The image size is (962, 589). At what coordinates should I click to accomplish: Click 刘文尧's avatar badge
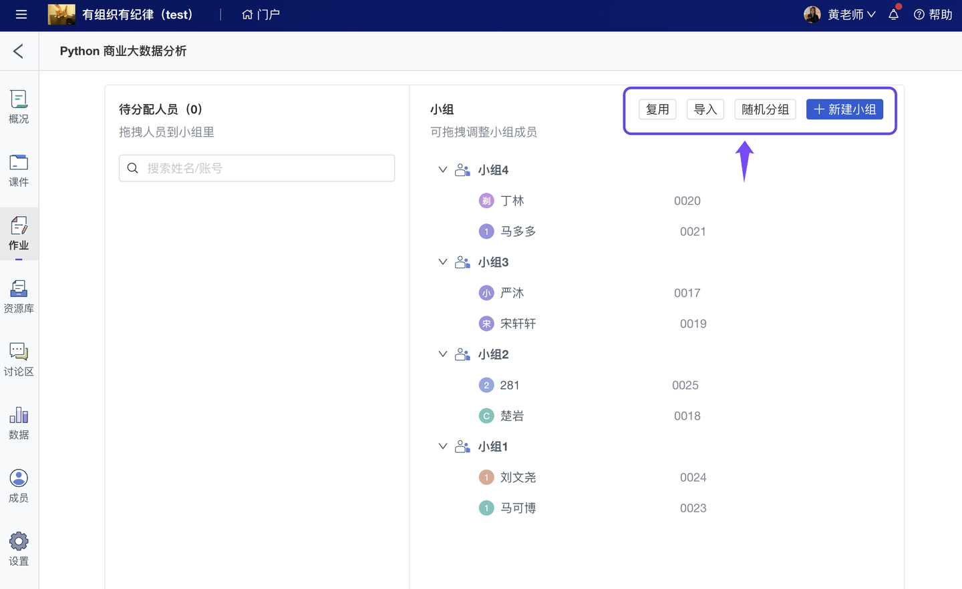[x=486, y=477]
